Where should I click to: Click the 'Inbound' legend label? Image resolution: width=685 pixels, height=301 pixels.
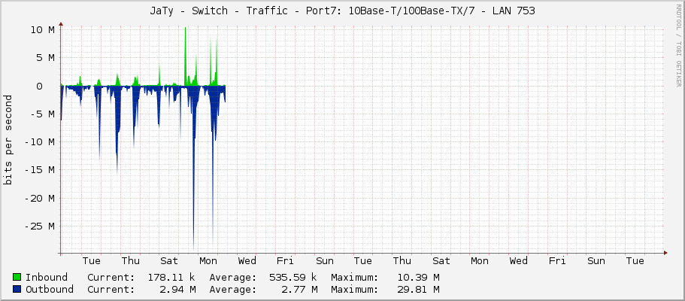point(47,278)
